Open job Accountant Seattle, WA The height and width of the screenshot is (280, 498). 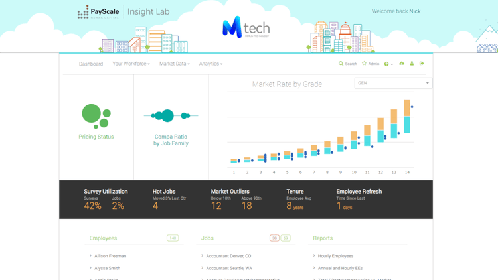tap(229, 268)
